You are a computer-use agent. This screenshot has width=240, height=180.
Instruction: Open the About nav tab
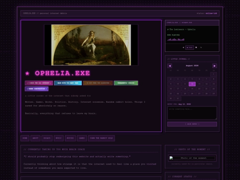point(36,138)
